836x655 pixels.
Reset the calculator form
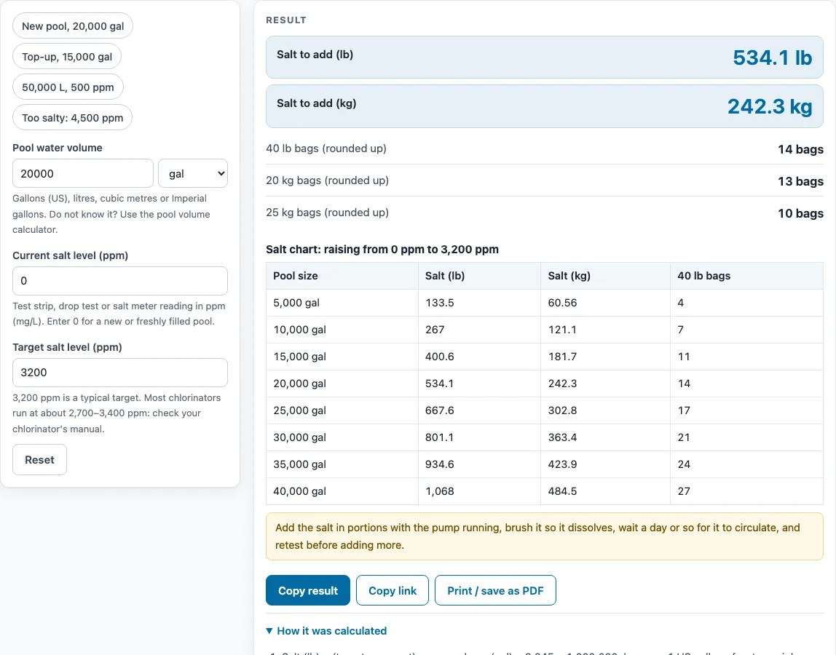pos(39,460)
